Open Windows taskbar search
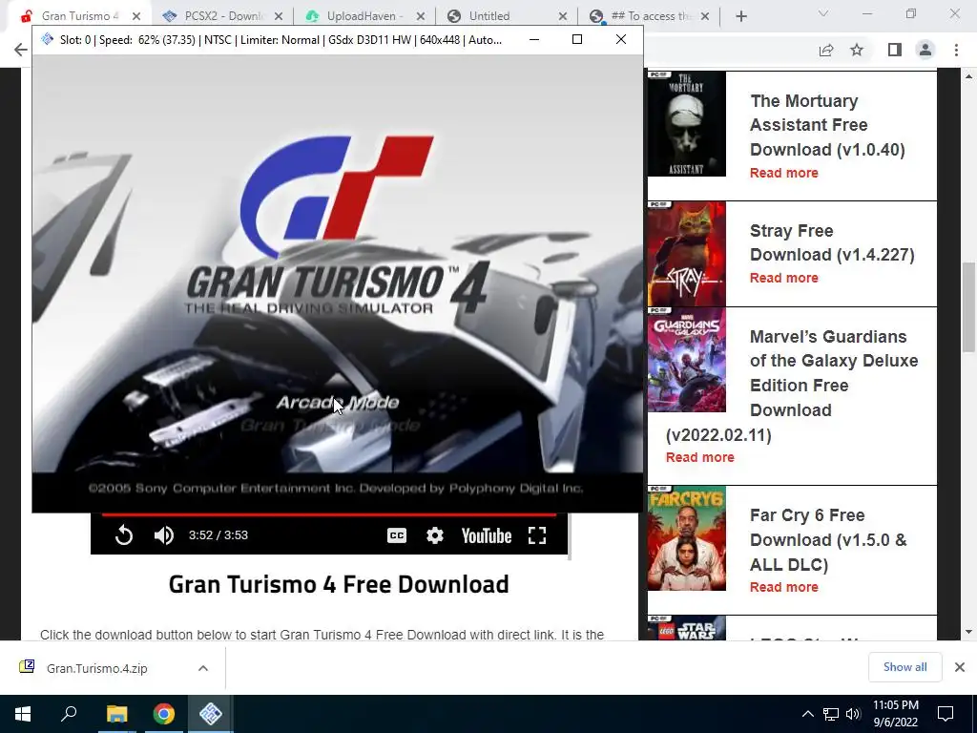Image resolution: width=977 pixels, height=733 pixels. pos(69,714)
